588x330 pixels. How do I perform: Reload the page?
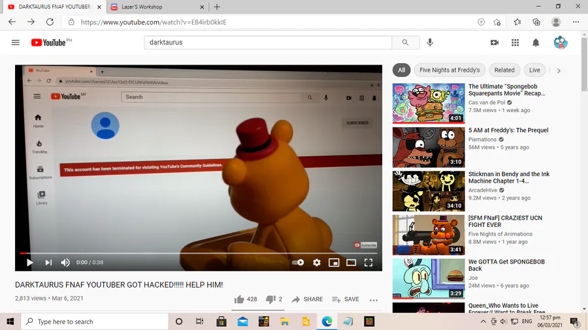pyautogui.click(x=50, y=22)
